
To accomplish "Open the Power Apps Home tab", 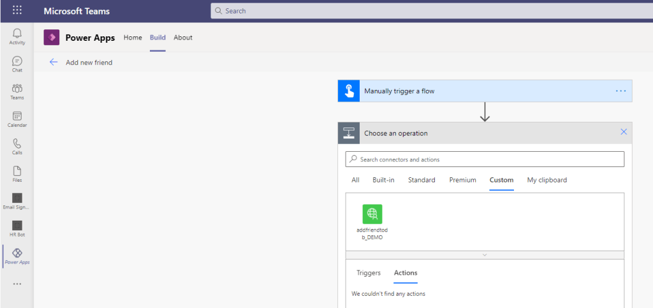I will (133, 38).
